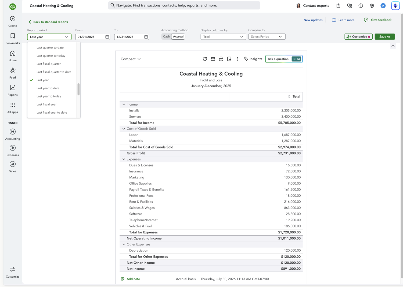Switch accounting method to Cash
This screenshot has width=403, height=287.
(x=166, y=36)
